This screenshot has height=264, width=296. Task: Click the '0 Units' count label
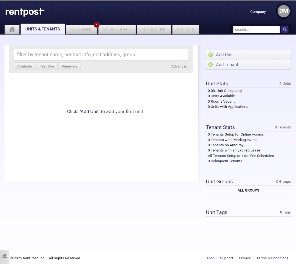pos(285,83)
